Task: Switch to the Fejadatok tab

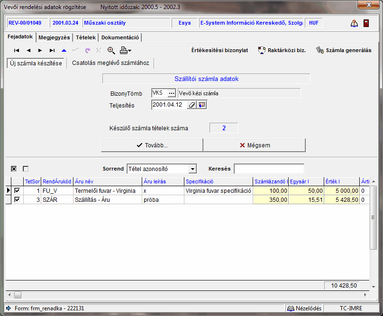Action: (20, 36)
